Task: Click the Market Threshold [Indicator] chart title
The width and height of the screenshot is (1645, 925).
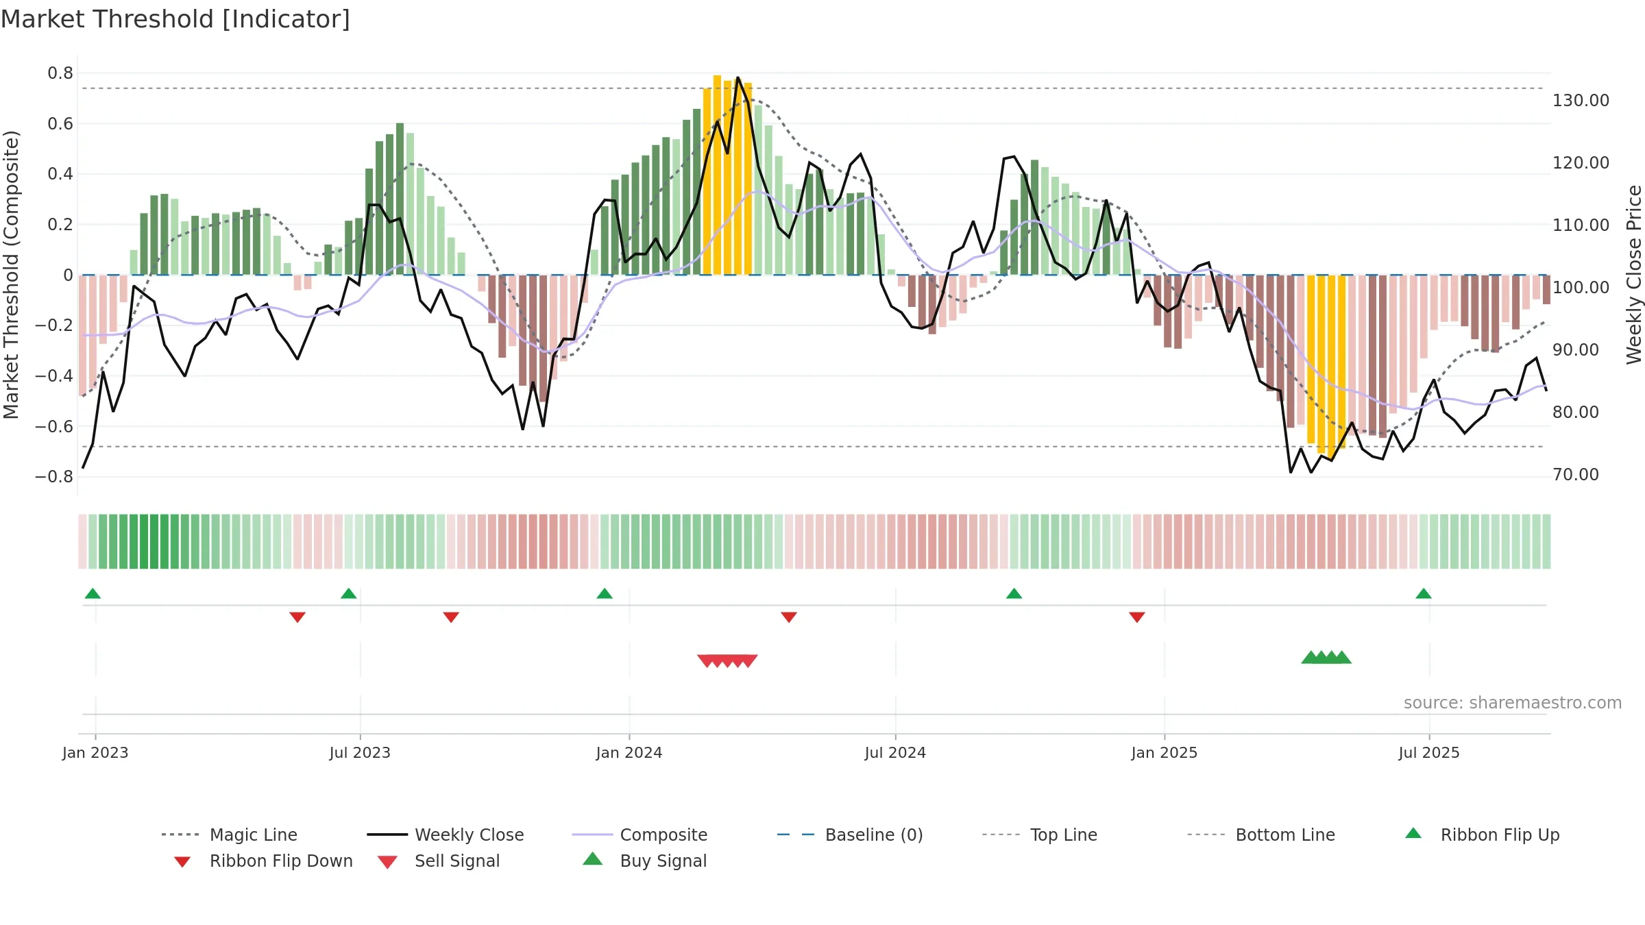Action: (175, 19)
